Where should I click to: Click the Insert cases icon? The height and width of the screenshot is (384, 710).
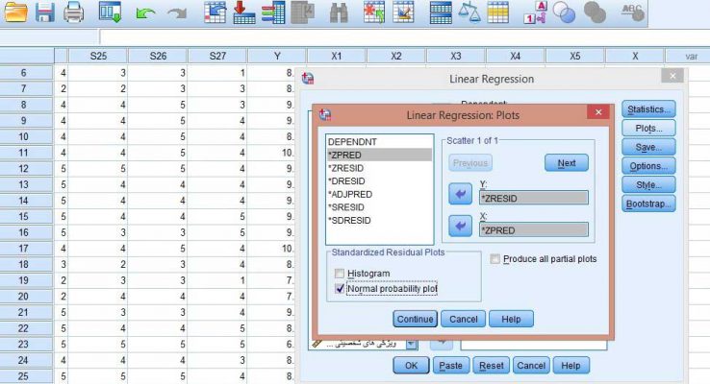(374, 12)
